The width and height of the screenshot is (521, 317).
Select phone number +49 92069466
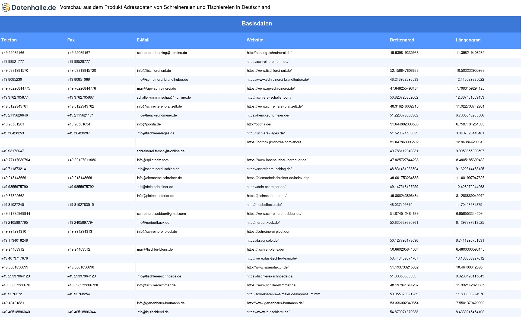coord(13,53)
